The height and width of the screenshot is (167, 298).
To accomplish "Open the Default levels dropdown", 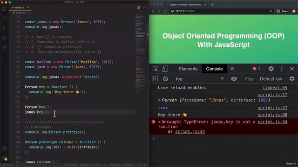I will point(271,79).
